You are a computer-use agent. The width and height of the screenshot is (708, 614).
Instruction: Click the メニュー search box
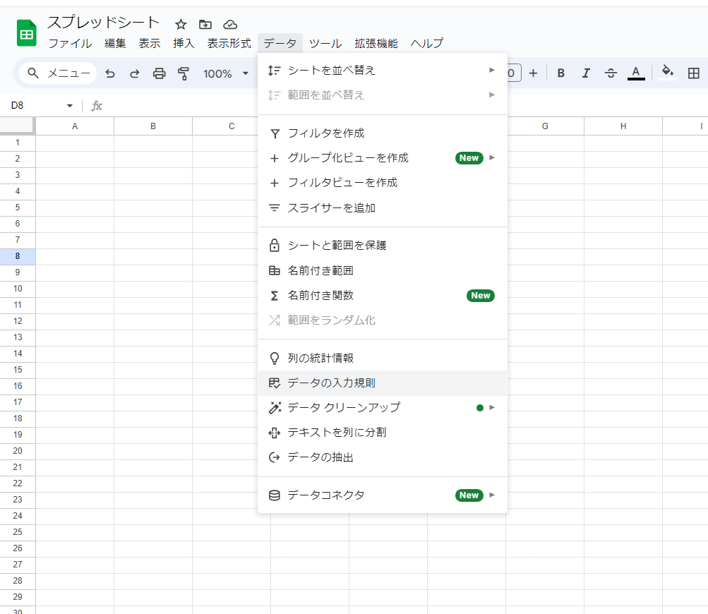(x=58, y=73)
